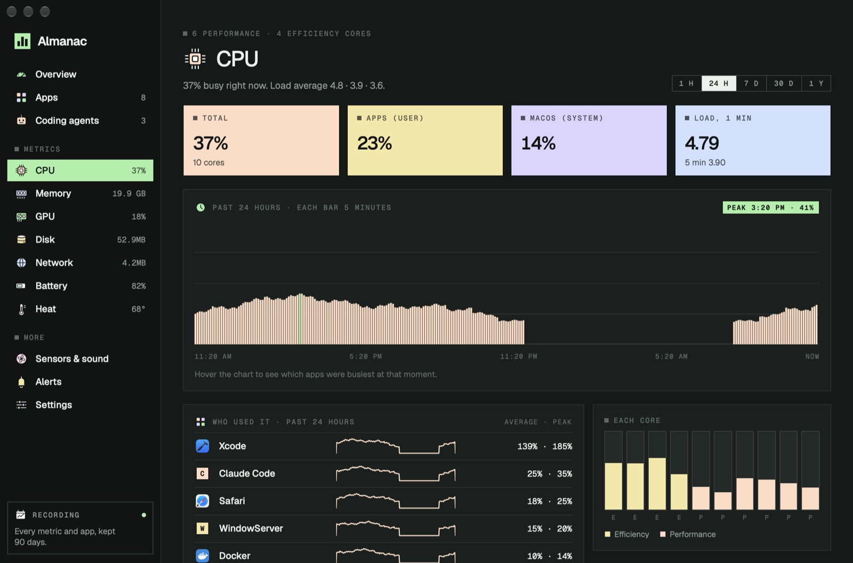Viewport: 853px width, 563px height.
Task: Click the green peak bar in chart
Action: tap(300, 319)
